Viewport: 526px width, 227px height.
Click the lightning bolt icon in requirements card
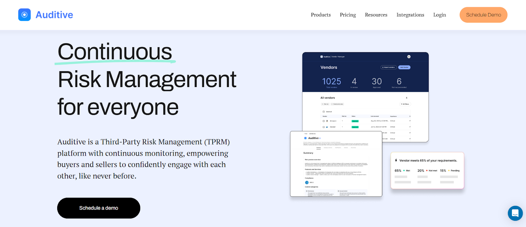[x=396, y=160]
